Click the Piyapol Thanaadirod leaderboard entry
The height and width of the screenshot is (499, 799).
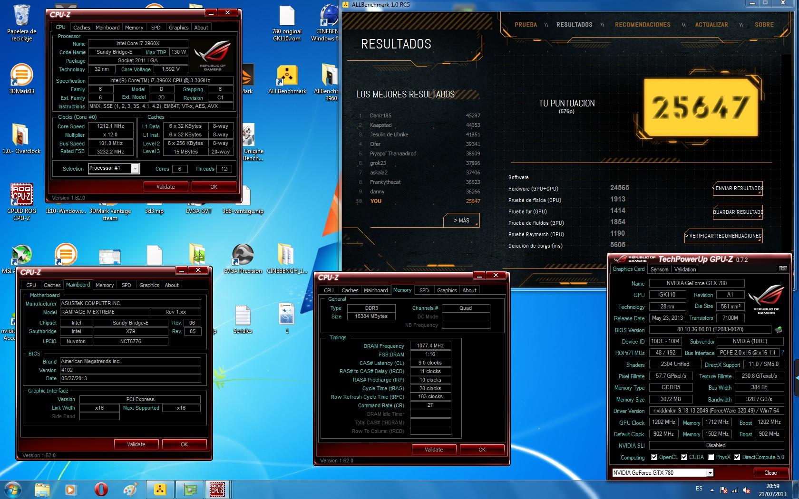point(419,154)
